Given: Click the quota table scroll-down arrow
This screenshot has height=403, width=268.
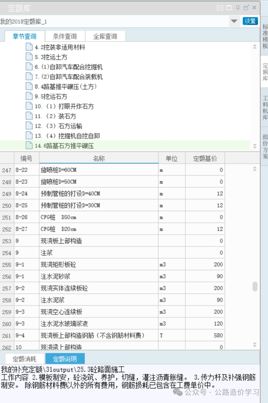Looking at the screenshot, I should tap(255, 345).
